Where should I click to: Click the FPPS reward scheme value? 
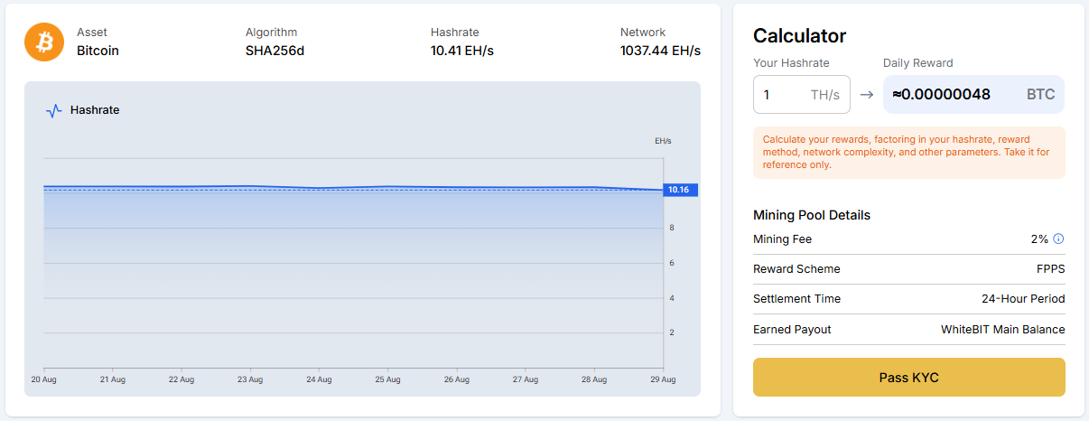[1050, 269]
